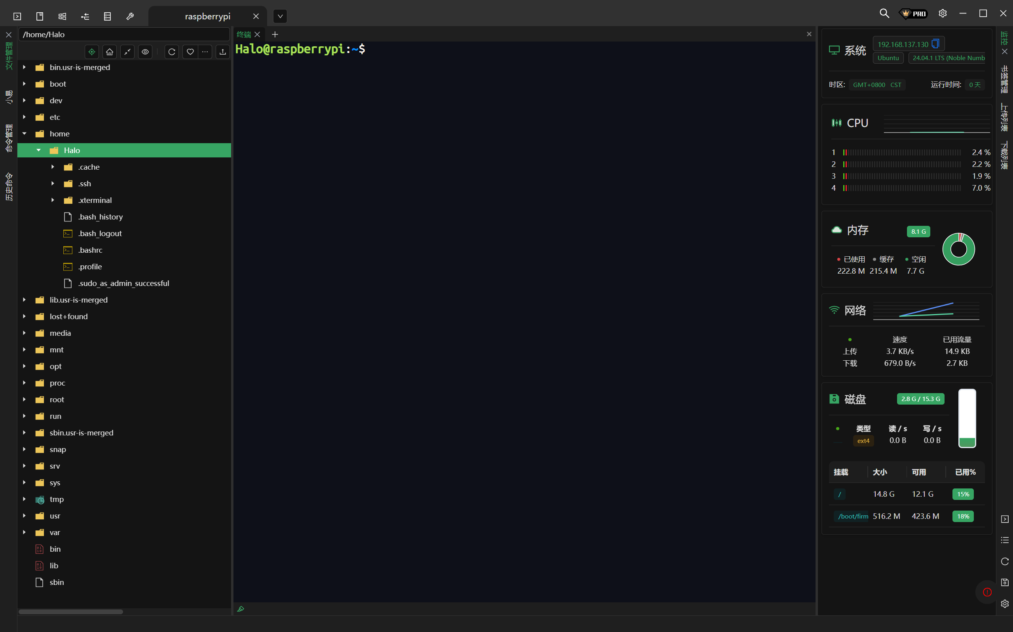Screen dimensions: 1013x632
Task: Open the 书签管理 bookmarks side tab
Action: tap(1004, 79)
